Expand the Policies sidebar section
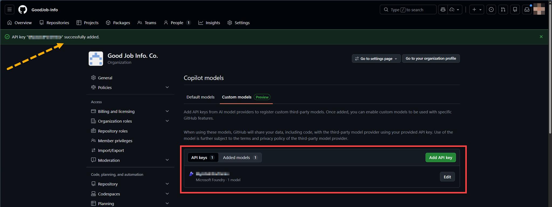 pos(167,88)
